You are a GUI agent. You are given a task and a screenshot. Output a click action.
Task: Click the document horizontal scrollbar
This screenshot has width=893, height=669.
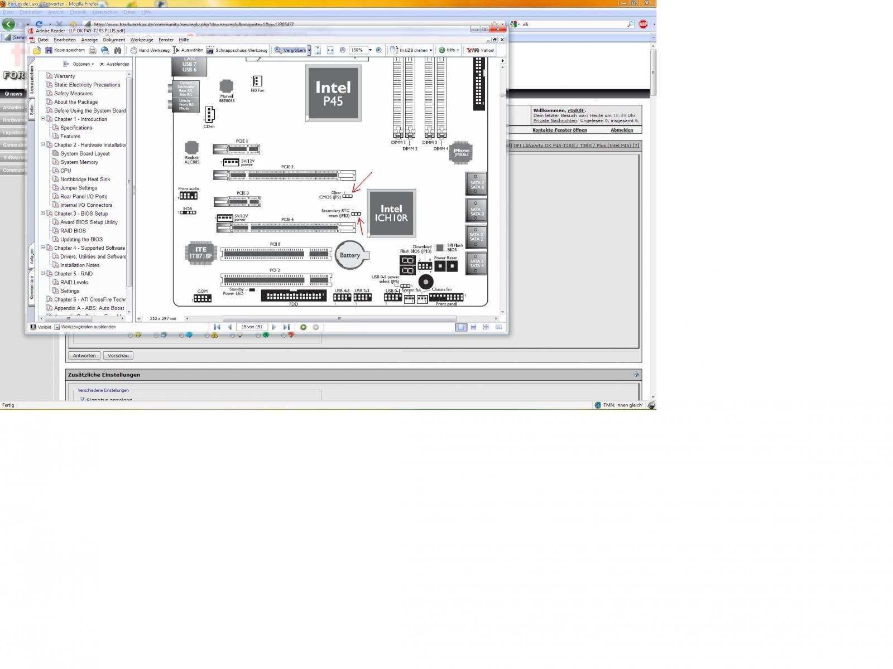tap(340, 319)
